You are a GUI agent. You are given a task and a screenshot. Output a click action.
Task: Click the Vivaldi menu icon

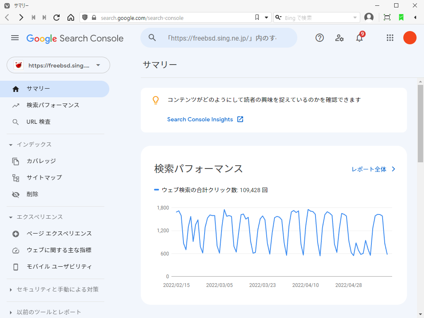7,5
